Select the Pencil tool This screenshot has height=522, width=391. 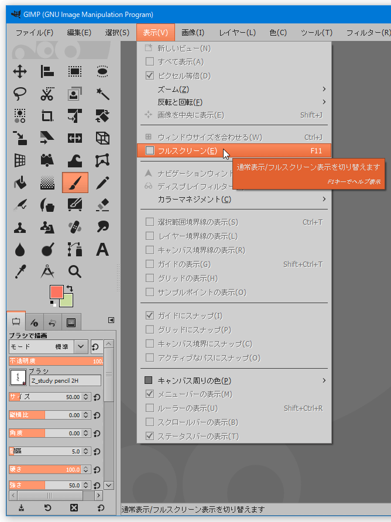[102, 183]
